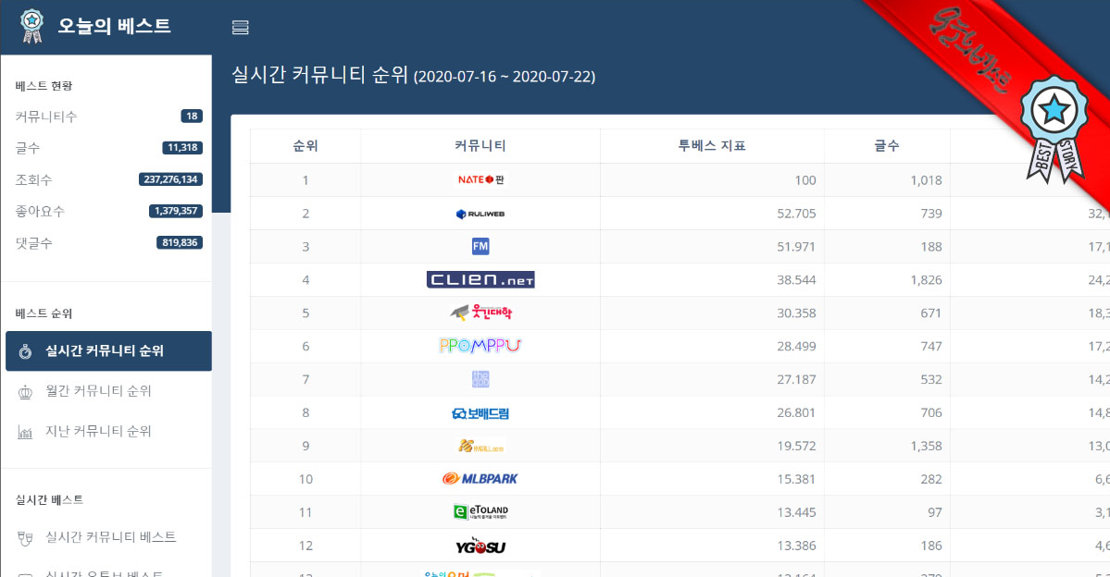This screenshot has width=1110, height=577.
Task: Open 실시간 커뮤니티 순위 stopwatch icon
Action: 26,350
